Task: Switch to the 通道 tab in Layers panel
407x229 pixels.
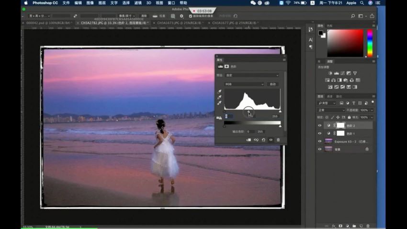Action: click(x=329, y=96)
